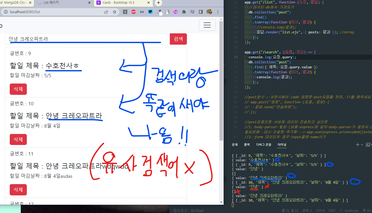Image resolution: width=372 pixels, height=213 pixels.
Task: Open errors and warnings count in status bar
Action: (180, 211)
